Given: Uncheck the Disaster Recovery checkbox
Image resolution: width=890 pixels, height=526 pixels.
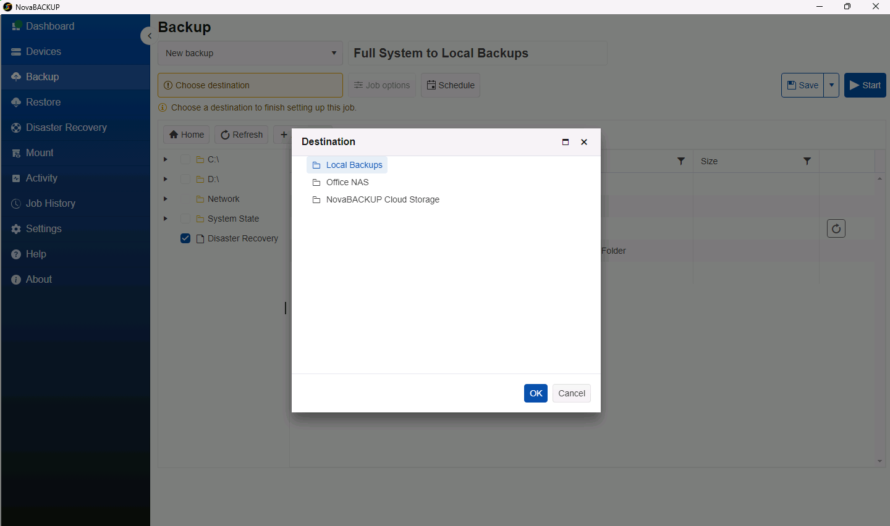Looking at the screenshot, I should pos(185,238).
